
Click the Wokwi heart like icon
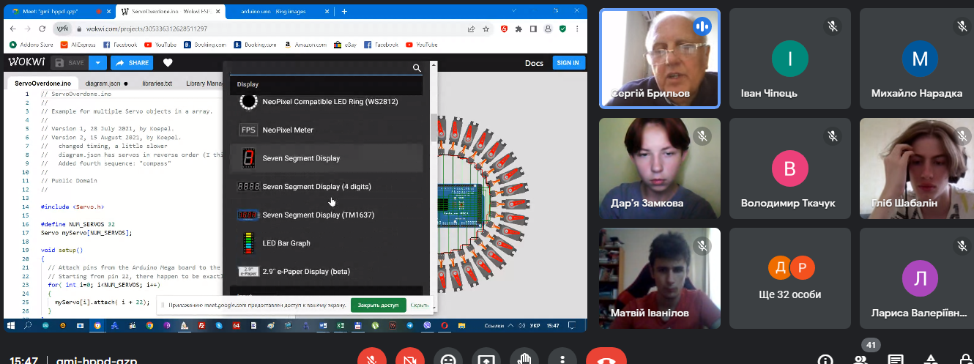tap(168, 63)
